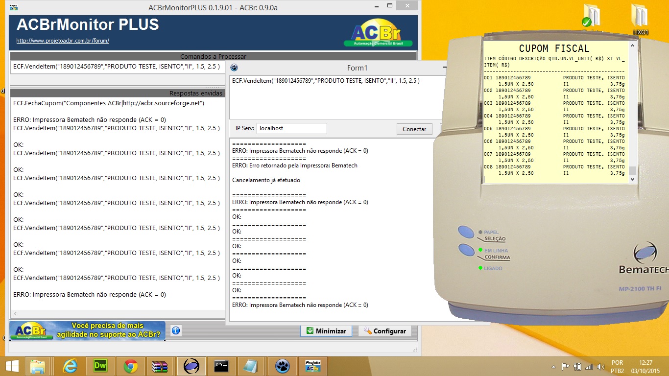The image size is (669, 376).
Task: Switch to the Form1 paw taskbar icon
Action: point(282,366)
